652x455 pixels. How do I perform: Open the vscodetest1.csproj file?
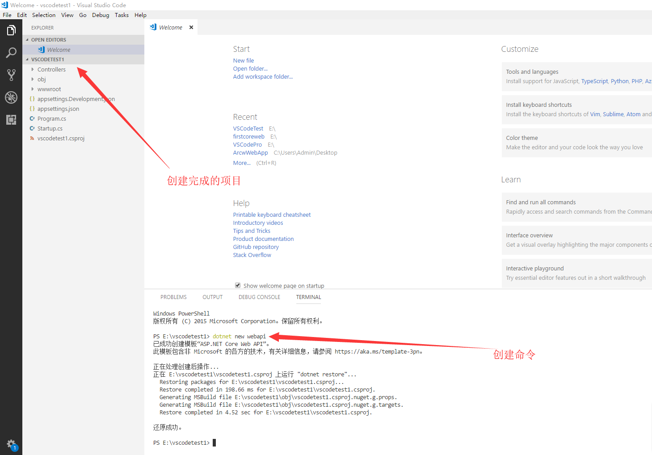click(x=61, y=139)
